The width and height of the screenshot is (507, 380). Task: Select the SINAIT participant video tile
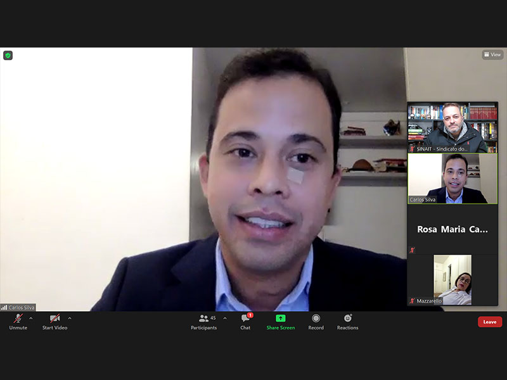click(452, 127)
